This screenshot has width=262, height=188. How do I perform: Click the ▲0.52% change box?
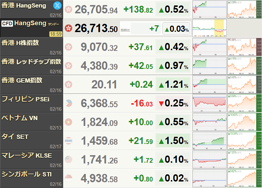(173, 9)
